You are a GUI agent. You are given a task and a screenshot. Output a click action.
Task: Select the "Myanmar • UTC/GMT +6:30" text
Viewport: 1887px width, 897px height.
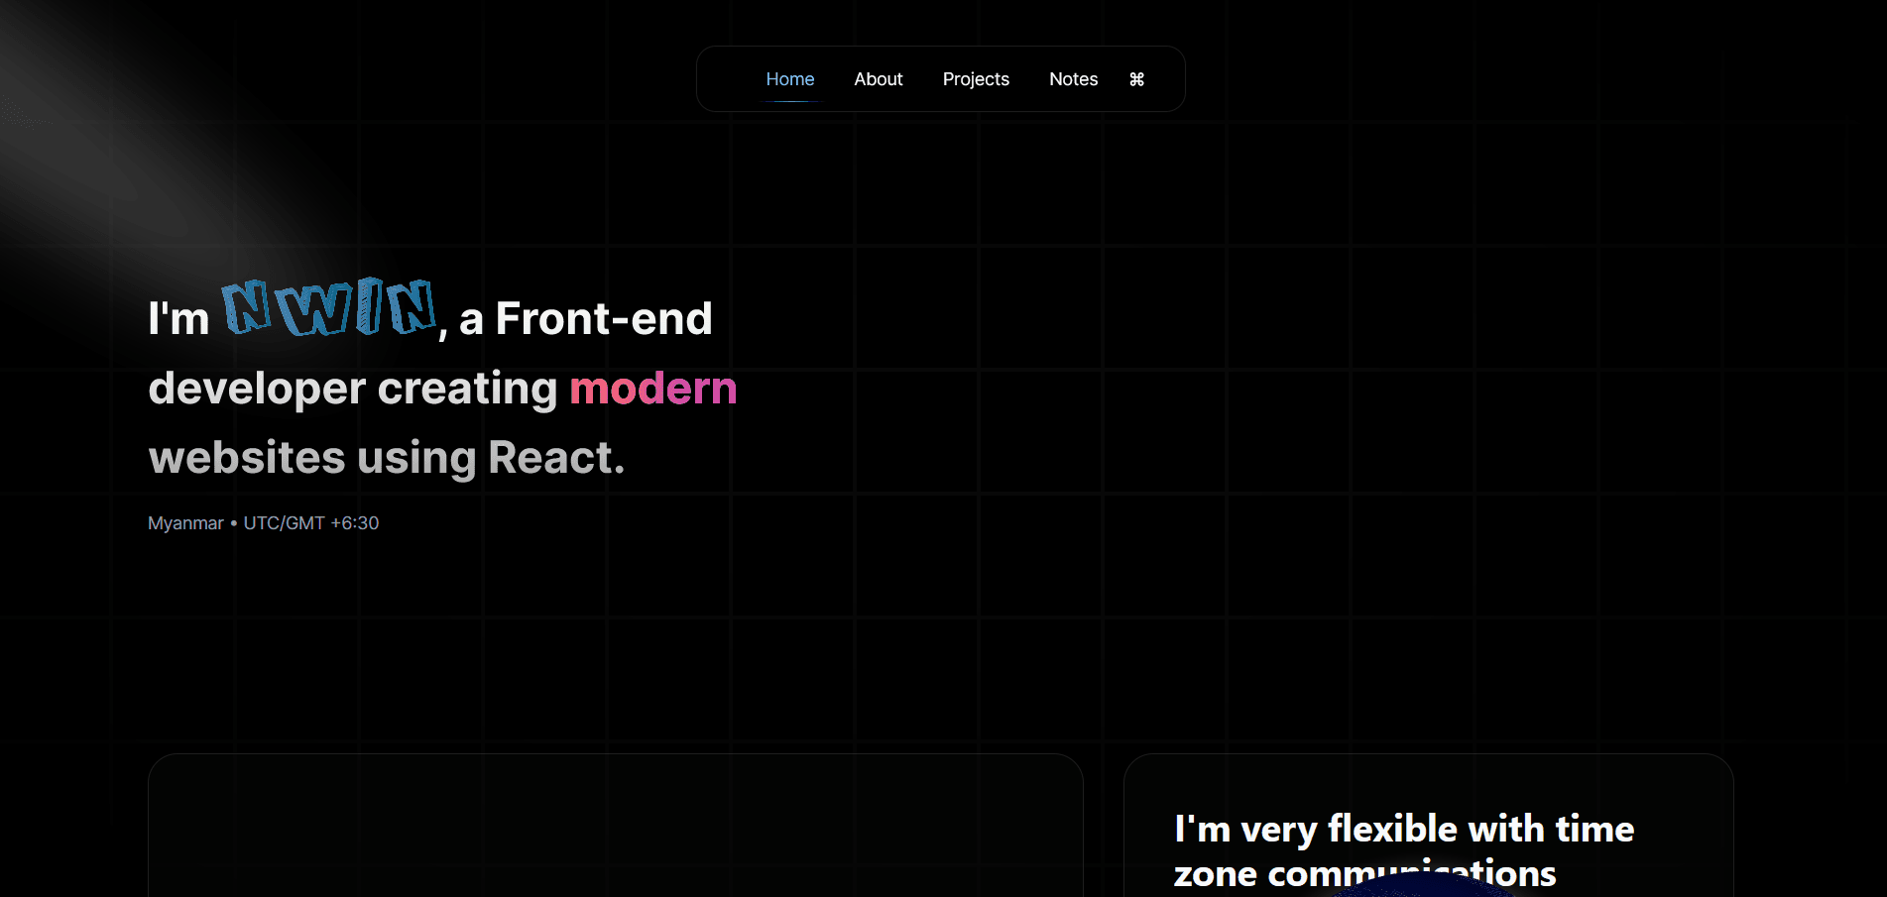(264, 523)
